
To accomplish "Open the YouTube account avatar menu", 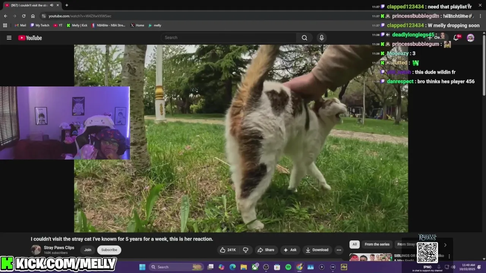I will point(470,38).
